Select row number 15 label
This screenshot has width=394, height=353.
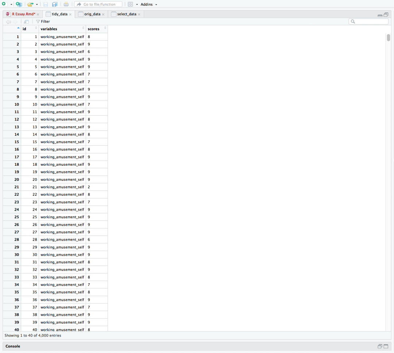[x=12, y=142]
